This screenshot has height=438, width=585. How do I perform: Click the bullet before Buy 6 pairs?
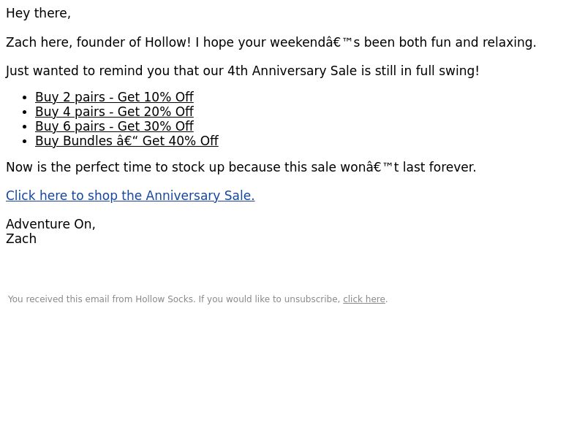25,126
